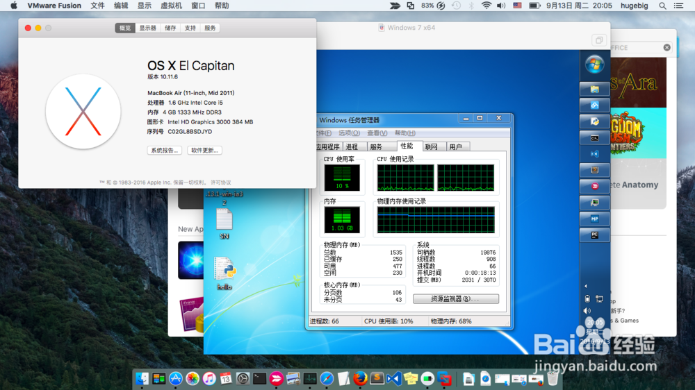Clear the App Store search field

(667, 47)
